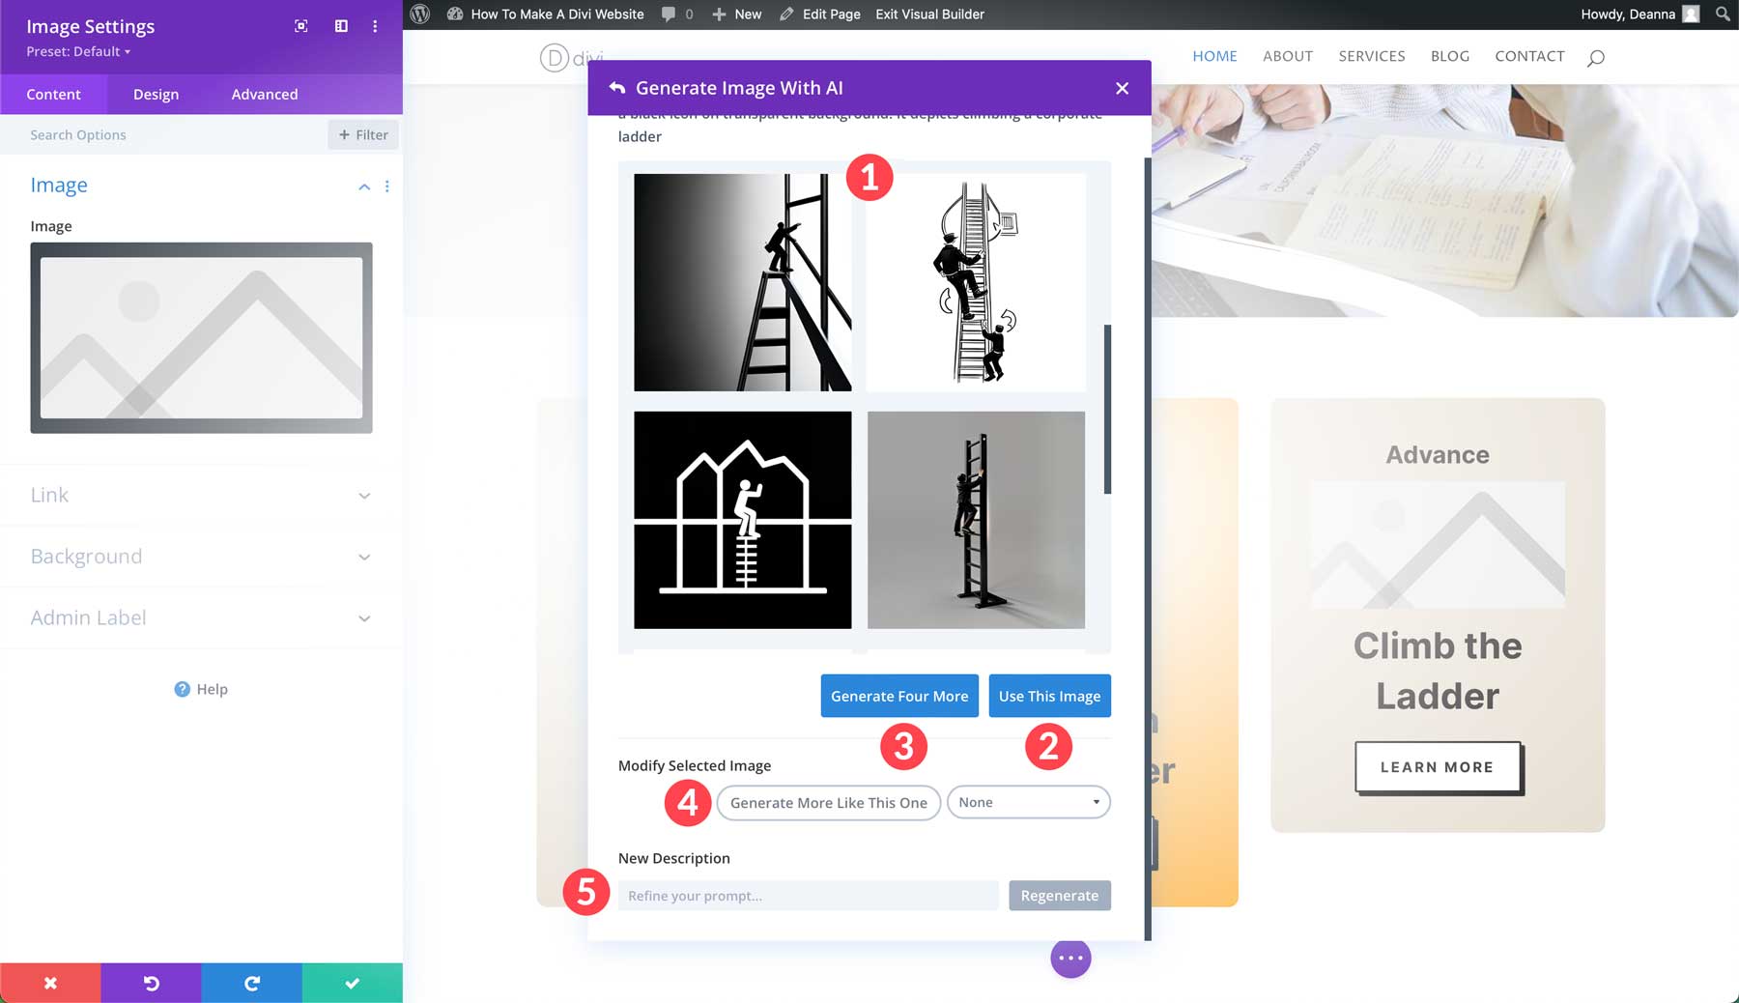Undo the last change
This screenshot has height=1003, width=1739.
pyautogui.click(x=151, y=982)
